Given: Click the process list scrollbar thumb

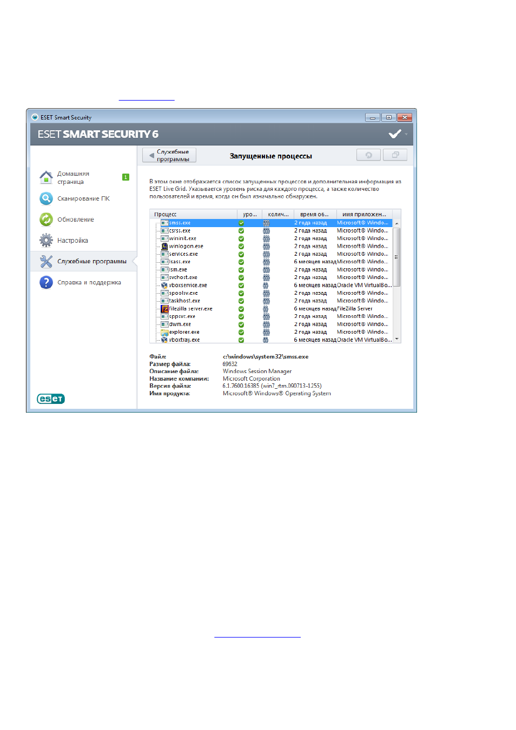Looking at the screenshot, I should 396,257.
